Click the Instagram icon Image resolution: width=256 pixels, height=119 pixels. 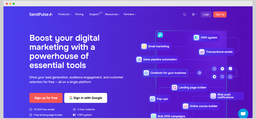(214, 69)
